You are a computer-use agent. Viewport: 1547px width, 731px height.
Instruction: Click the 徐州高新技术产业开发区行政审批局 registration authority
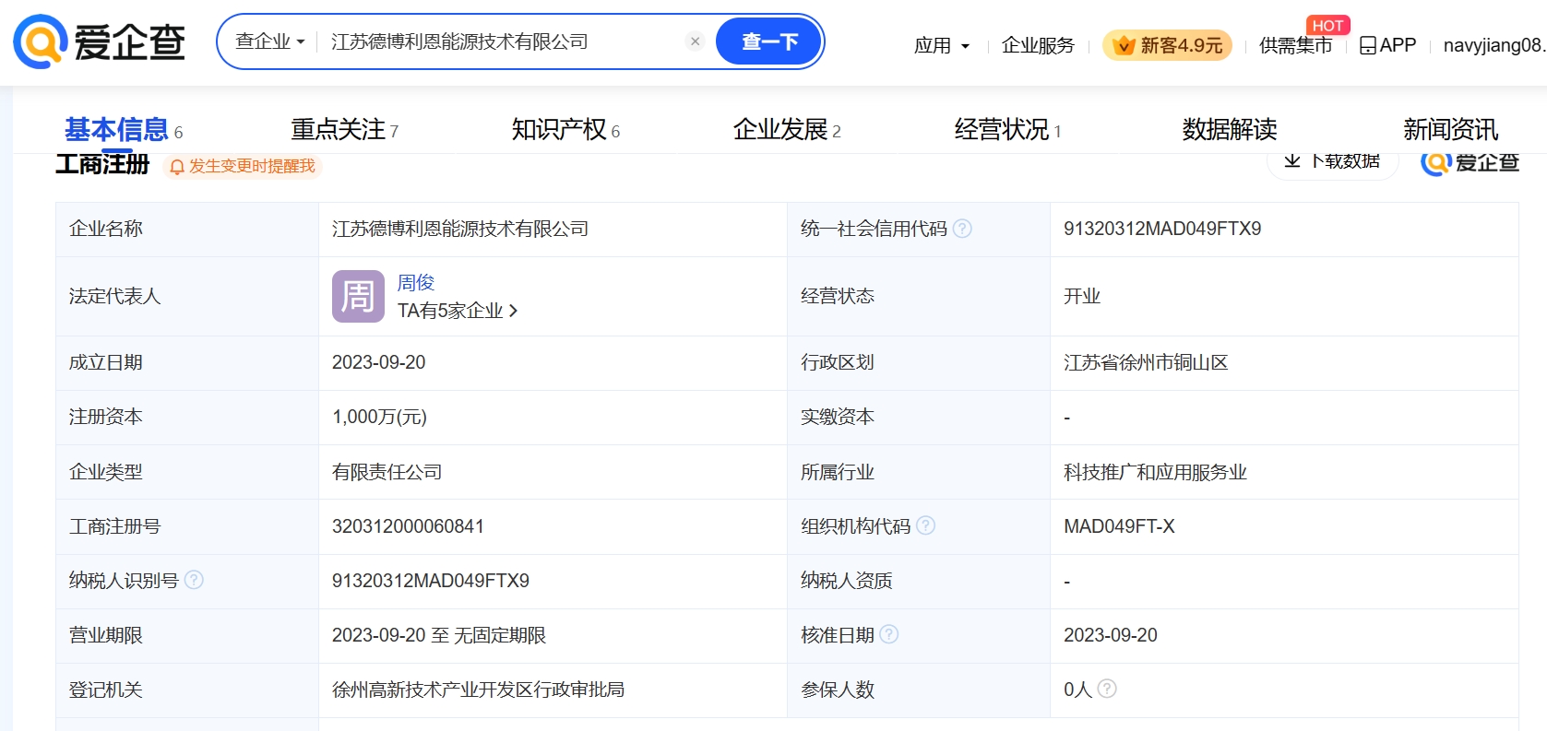tap(479, 690)
